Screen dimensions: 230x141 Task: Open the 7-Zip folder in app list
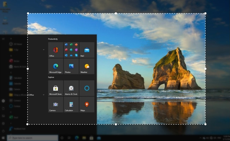[x=14, y=50]
